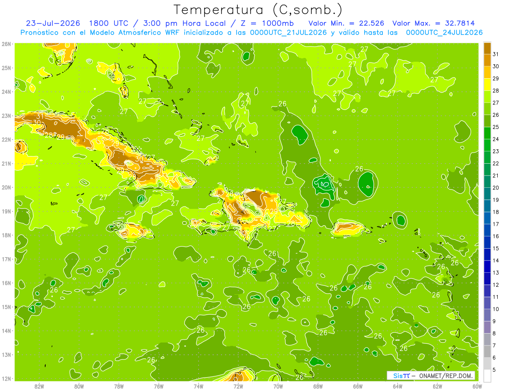This screenshot has height=392, width=507.
Task: Click the ONAMET/REP.DOM. logo box
Action: (x=431, y=376)
